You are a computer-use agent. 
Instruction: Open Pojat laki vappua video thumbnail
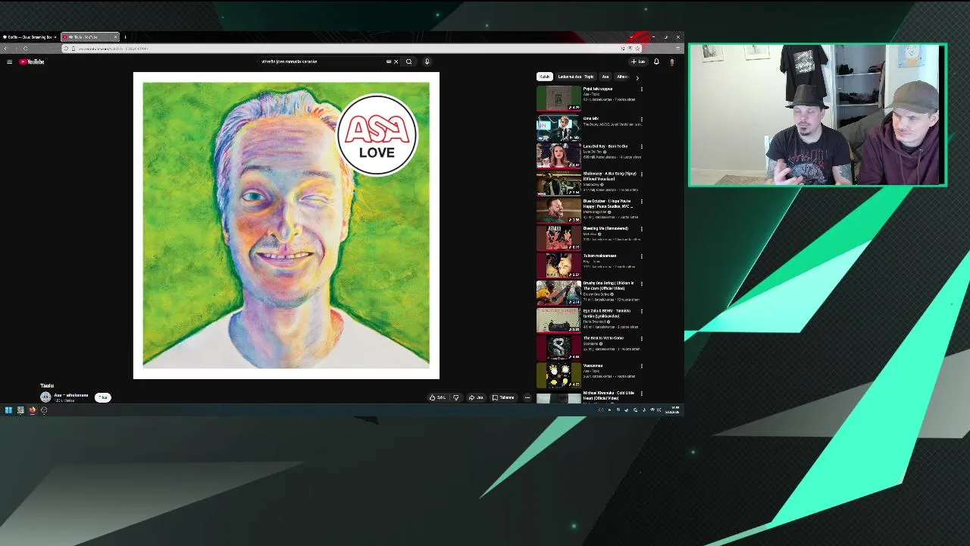pos(559,99)
